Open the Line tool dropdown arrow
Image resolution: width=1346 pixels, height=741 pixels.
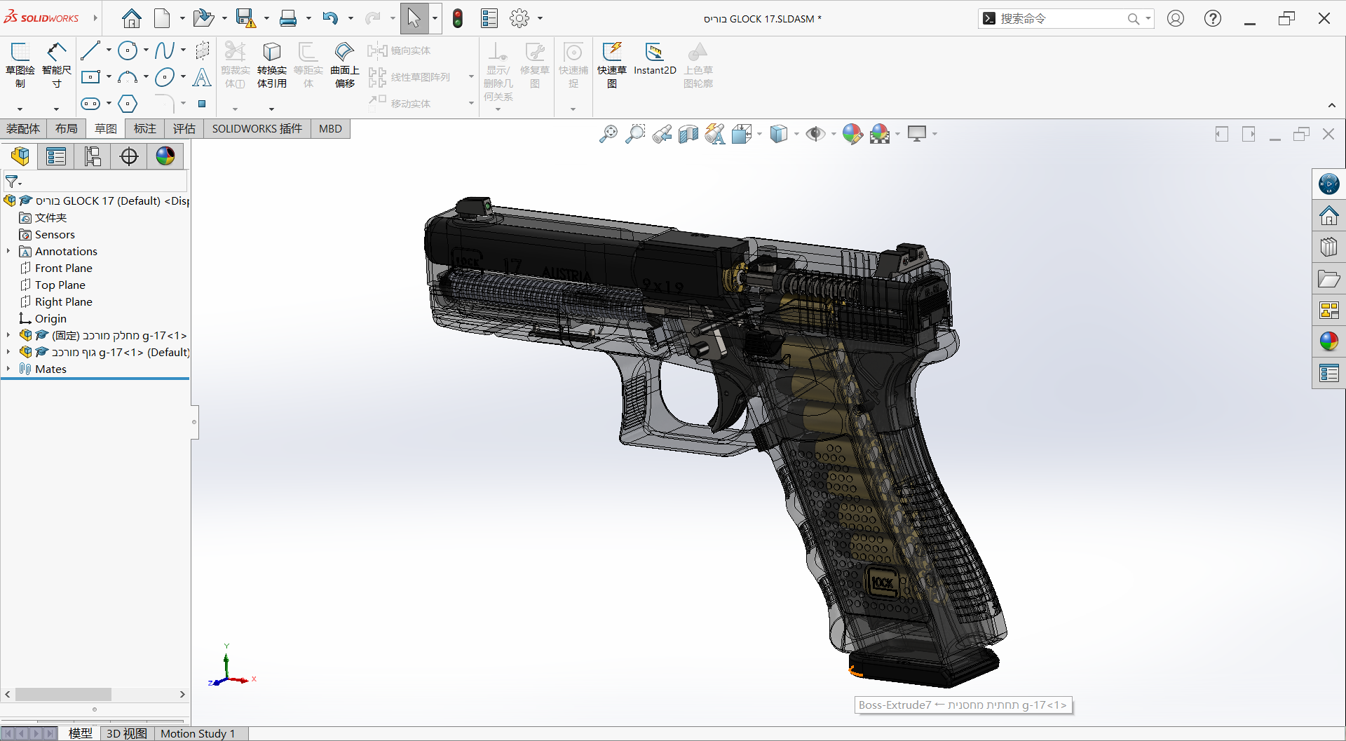pyautogui.click(x=109, y=50)
